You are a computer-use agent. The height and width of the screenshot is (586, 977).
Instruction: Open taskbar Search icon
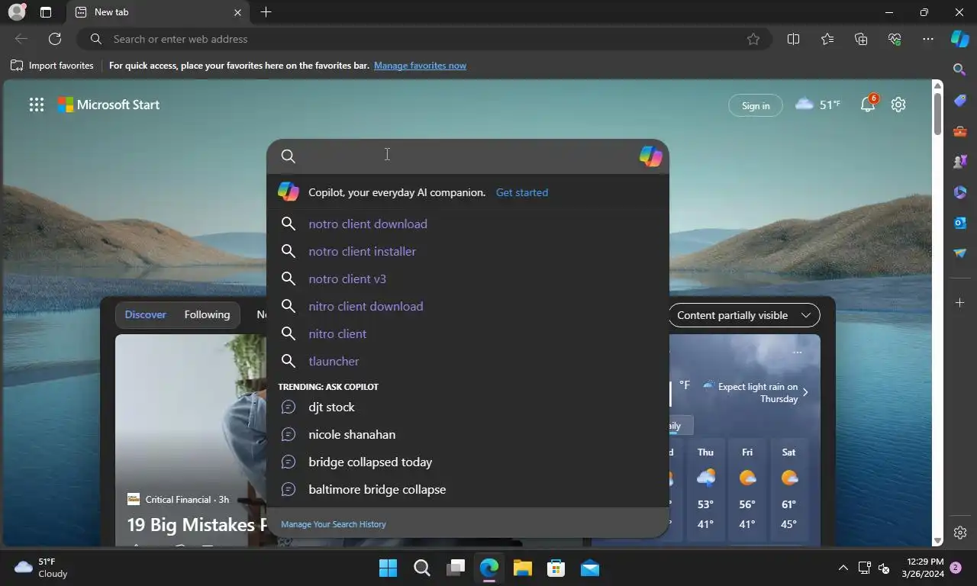pyautogui.click(x=421, y=568)
